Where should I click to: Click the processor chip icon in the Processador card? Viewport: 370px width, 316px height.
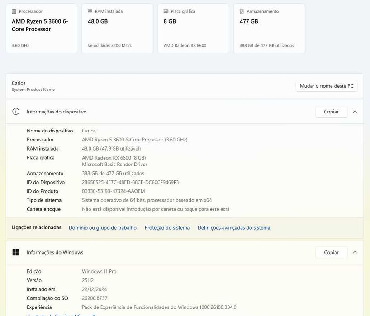(14, 11)
